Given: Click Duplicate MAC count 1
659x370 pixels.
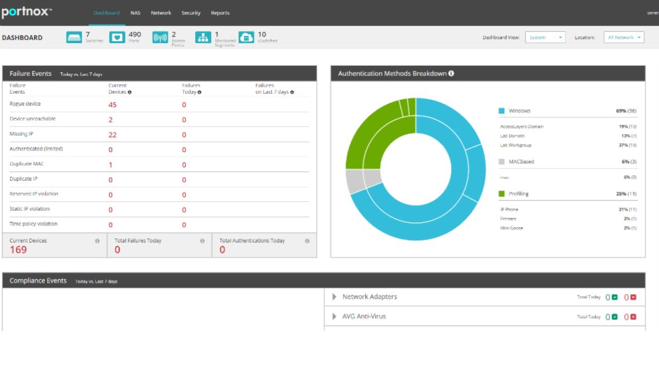Looking at the screenshot, I should [x=111, y=165].
